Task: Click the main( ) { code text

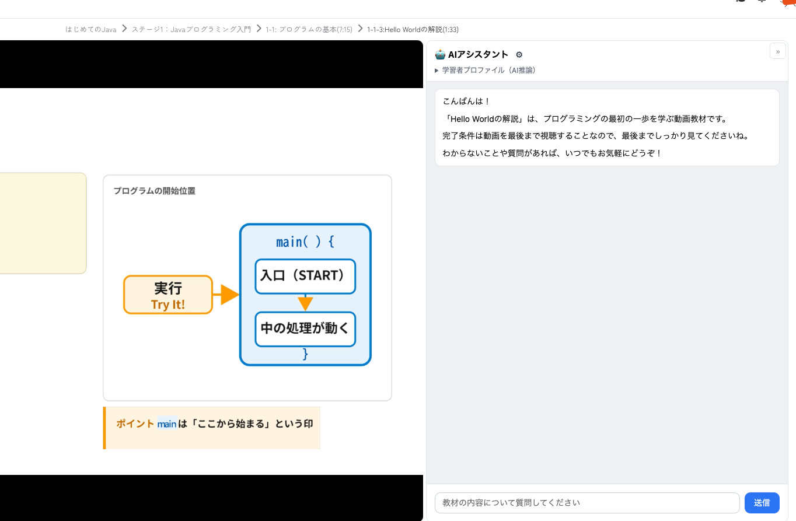Action: pyautogui.click(x=305, y=242)
